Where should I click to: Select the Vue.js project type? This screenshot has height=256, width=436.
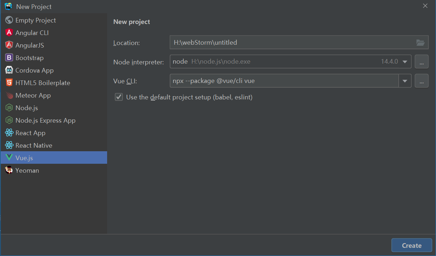pos(54,158)
